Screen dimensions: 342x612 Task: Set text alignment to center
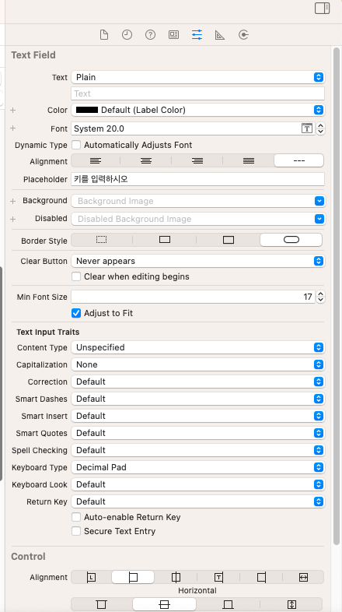(x=146, y=161)
